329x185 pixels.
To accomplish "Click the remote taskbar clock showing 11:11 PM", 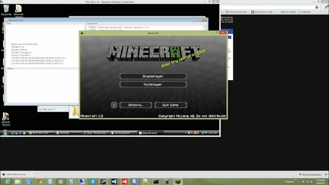I will (x=213, y=133).
